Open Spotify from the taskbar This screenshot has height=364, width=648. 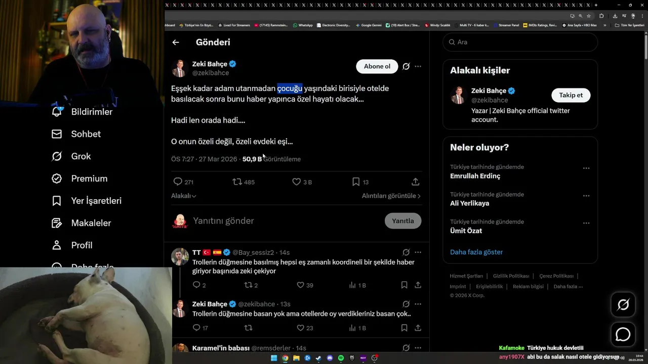click(x=341, y=358)
